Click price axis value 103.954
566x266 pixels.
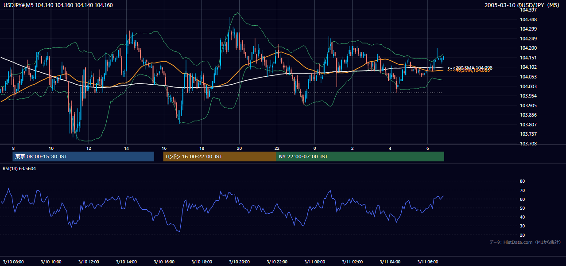[528, 96]
